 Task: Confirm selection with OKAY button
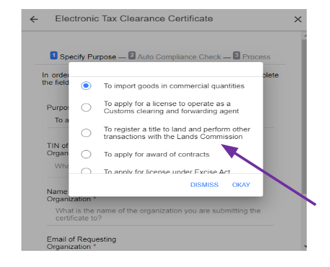[x=241, y=185]
